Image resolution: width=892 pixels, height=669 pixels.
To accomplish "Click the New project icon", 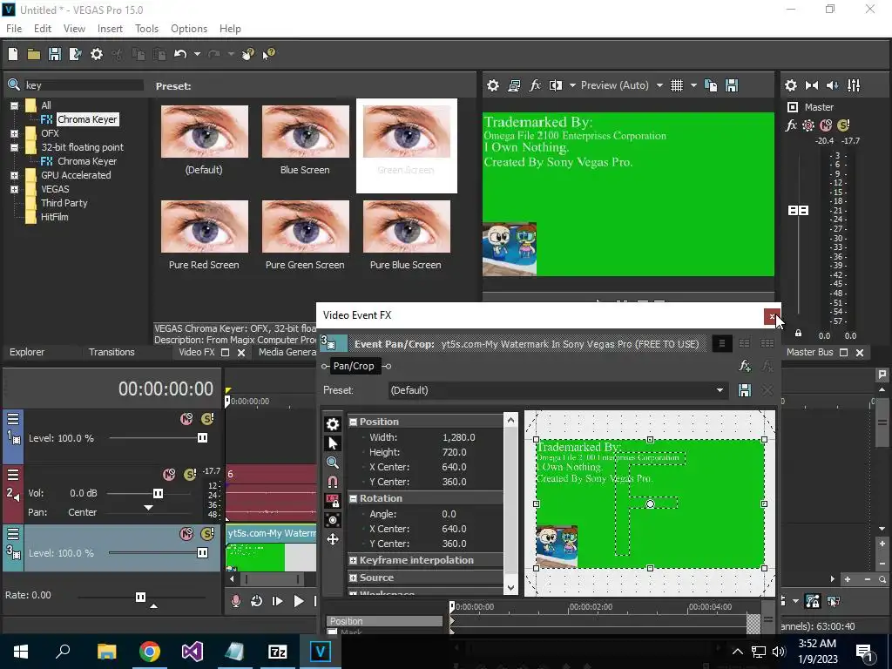I will [x=12, y=54].
